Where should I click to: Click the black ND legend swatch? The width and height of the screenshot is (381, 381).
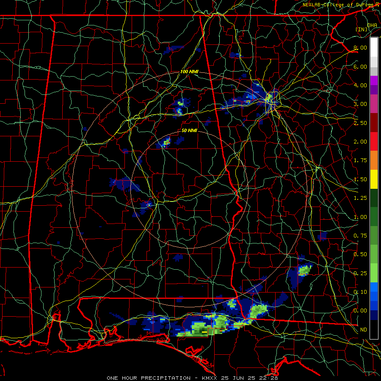(x=374, y=329)
